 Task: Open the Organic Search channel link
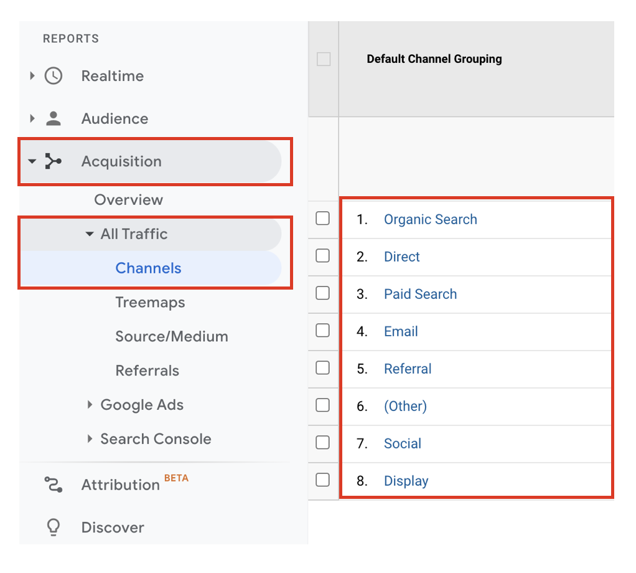click(431, 219)
